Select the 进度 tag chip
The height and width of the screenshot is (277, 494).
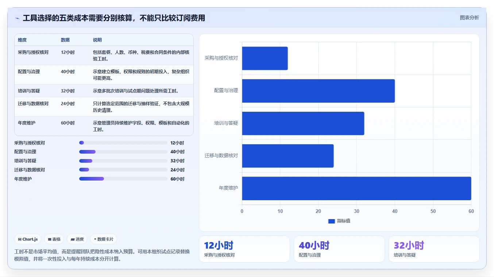[x=77, y=239]
